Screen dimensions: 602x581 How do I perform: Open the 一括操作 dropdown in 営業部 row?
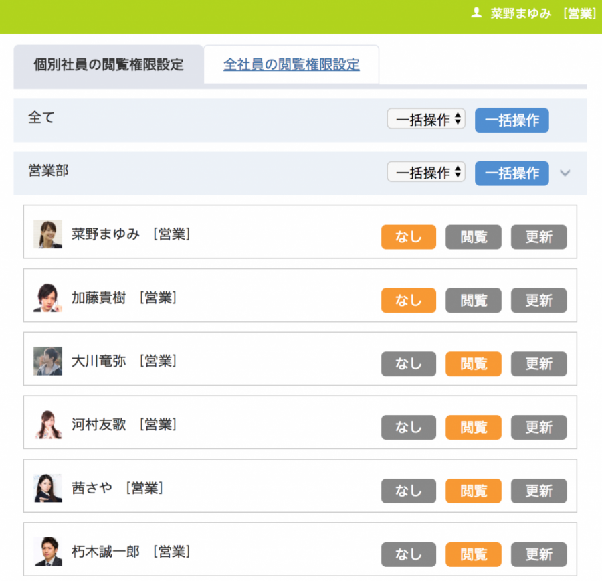[x=426, y=172]
